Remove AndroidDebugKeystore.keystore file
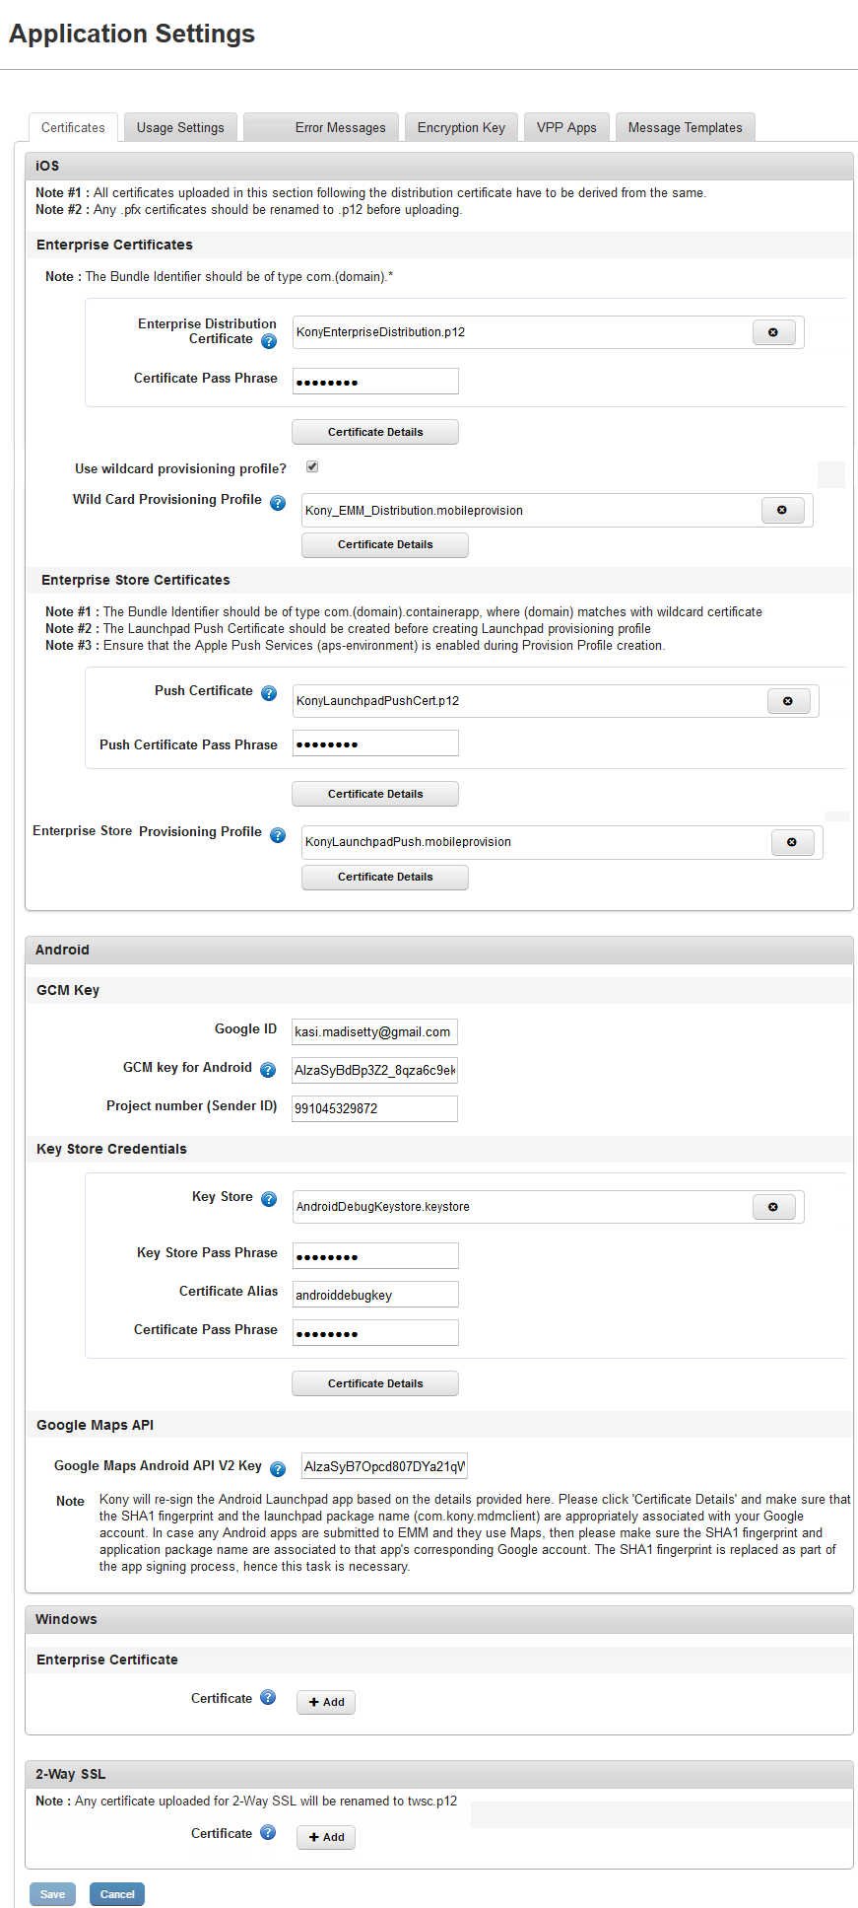858x1908 pixels. click(x=773, y=1207)
